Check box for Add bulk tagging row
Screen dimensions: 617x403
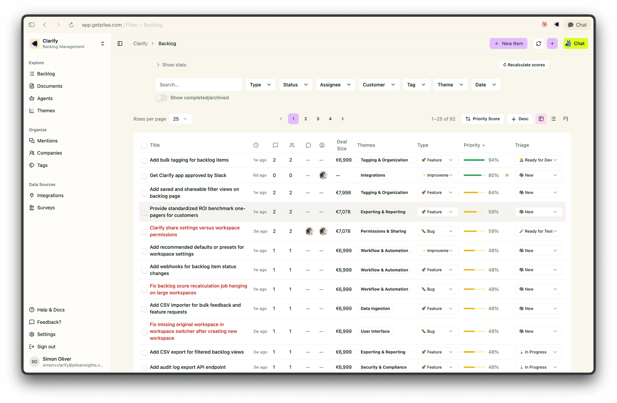pos(144,160)
